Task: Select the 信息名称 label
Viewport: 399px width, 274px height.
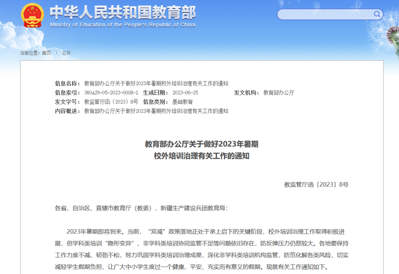Action: click(x=68, y=84)
